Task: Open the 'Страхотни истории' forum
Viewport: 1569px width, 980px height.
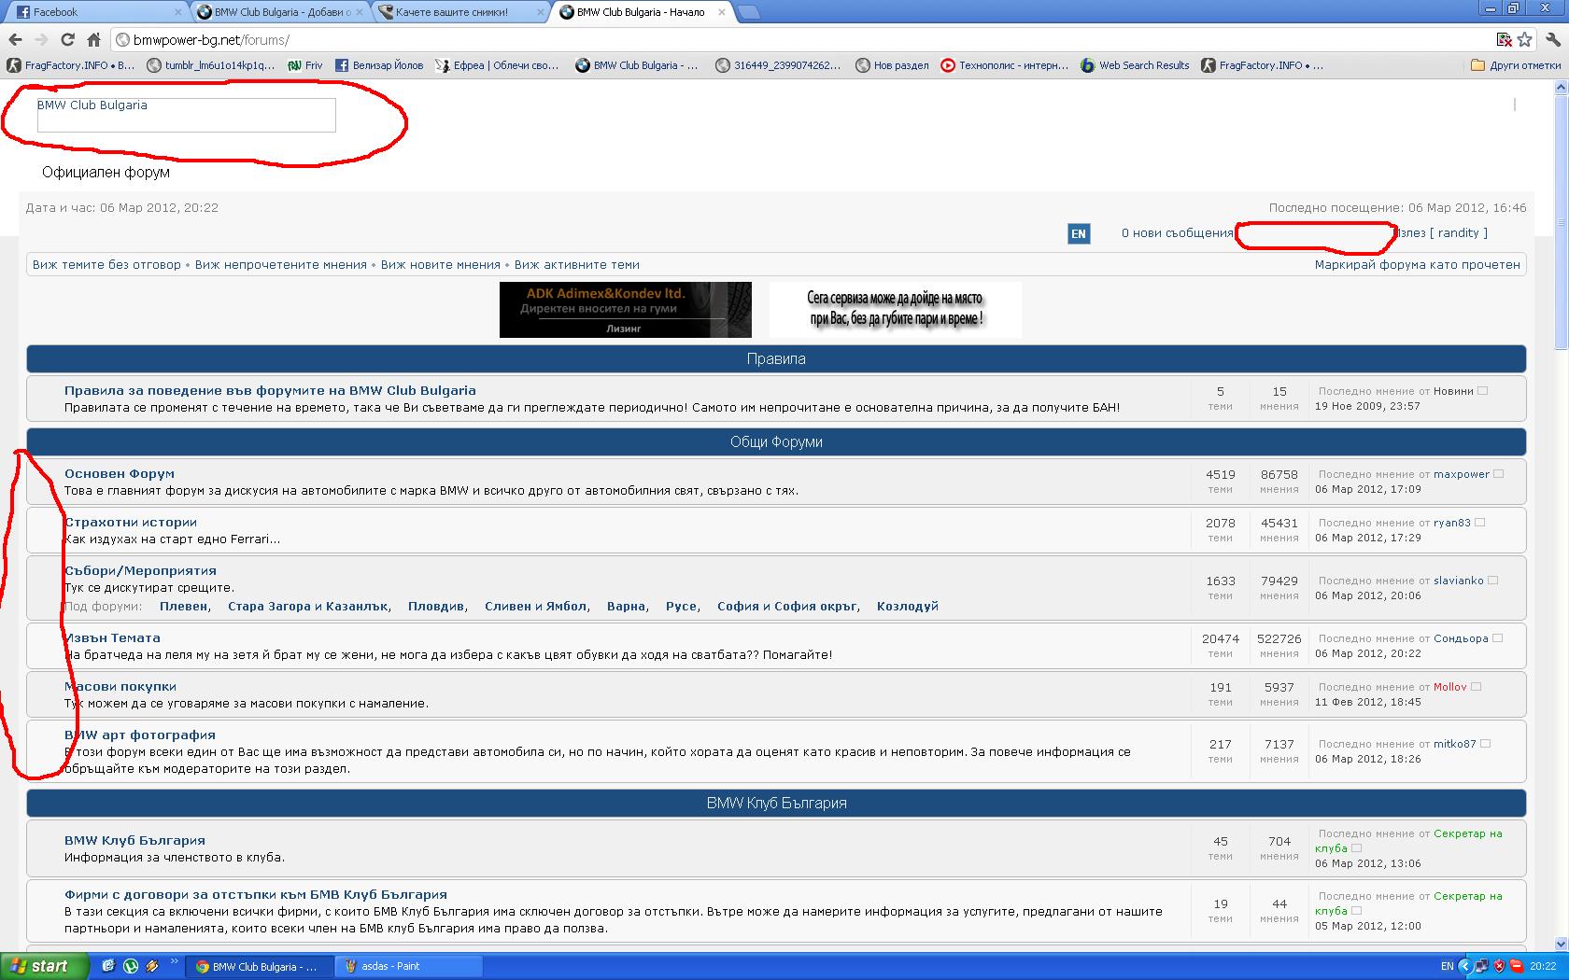Action: [x=131, y=523]
